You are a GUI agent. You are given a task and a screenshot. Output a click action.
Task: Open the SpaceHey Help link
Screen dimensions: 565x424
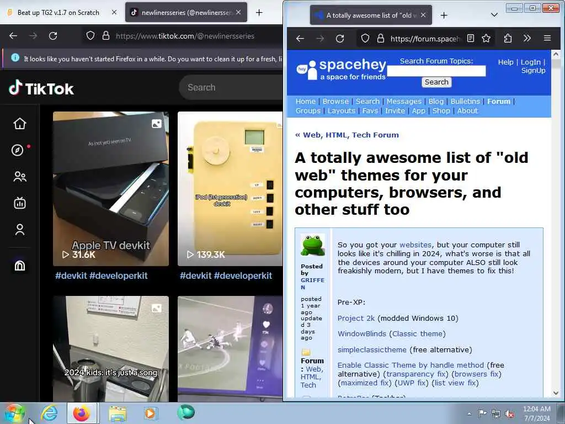pos(505,62)
